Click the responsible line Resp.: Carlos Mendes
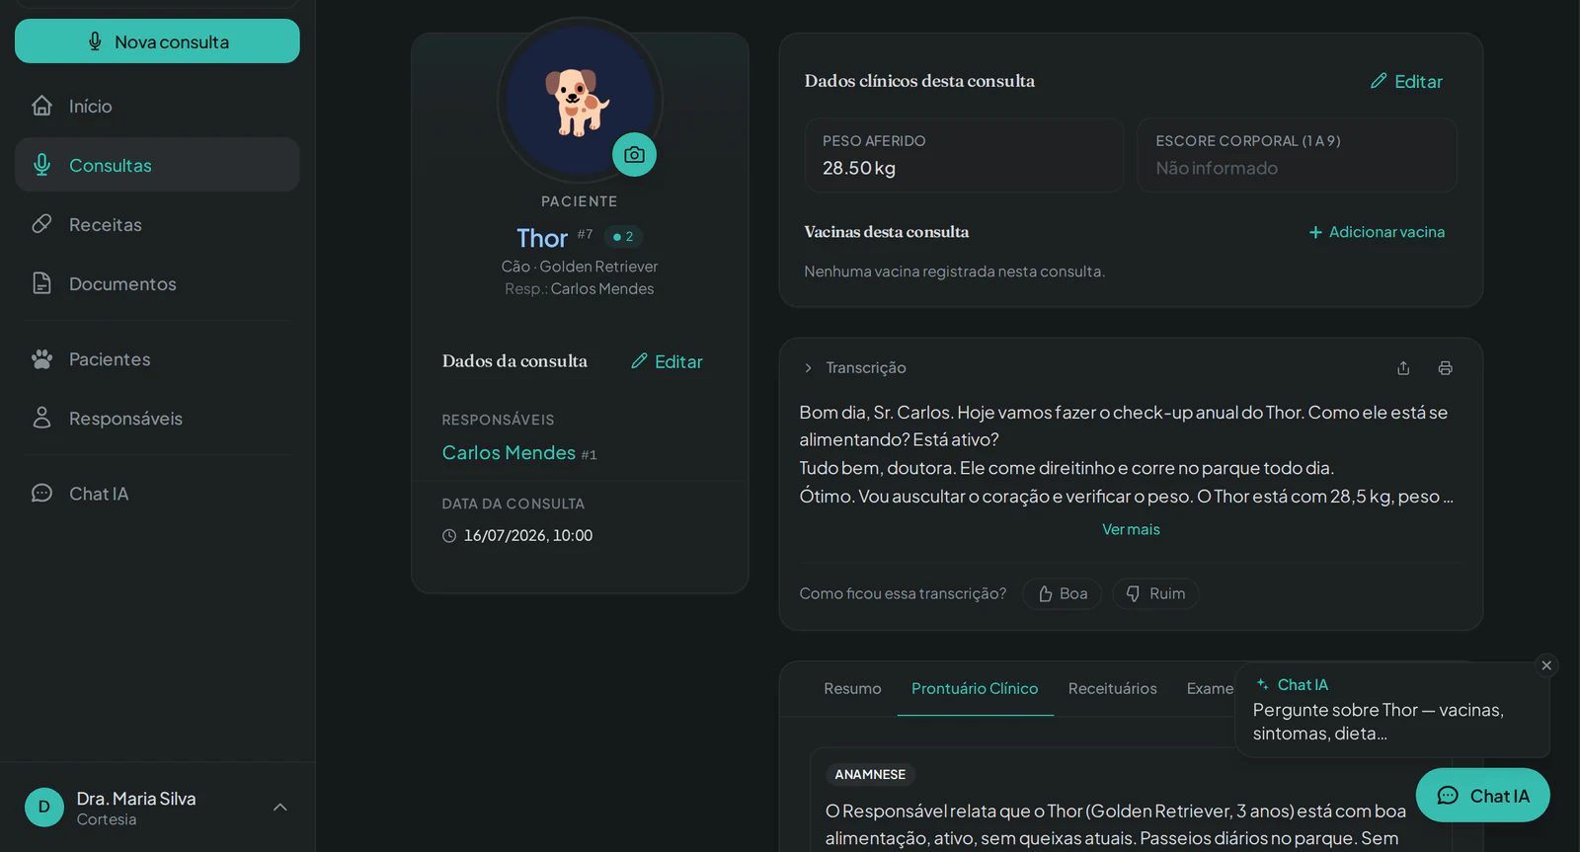 coord(579,288)
